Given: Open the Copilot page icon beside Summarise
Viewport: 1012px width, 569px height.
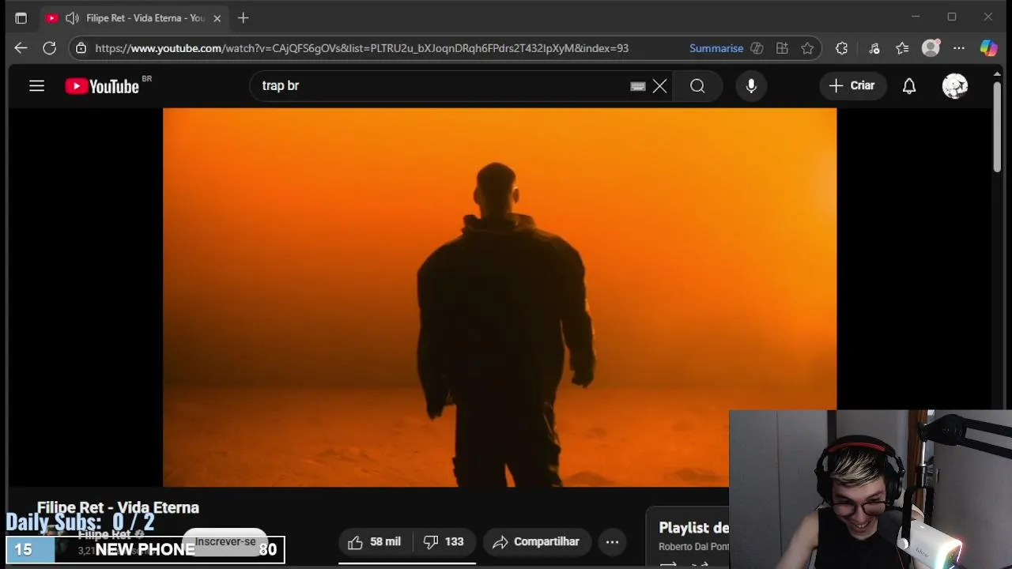Looking at the screenshot, I should click(x=757, y=48).
